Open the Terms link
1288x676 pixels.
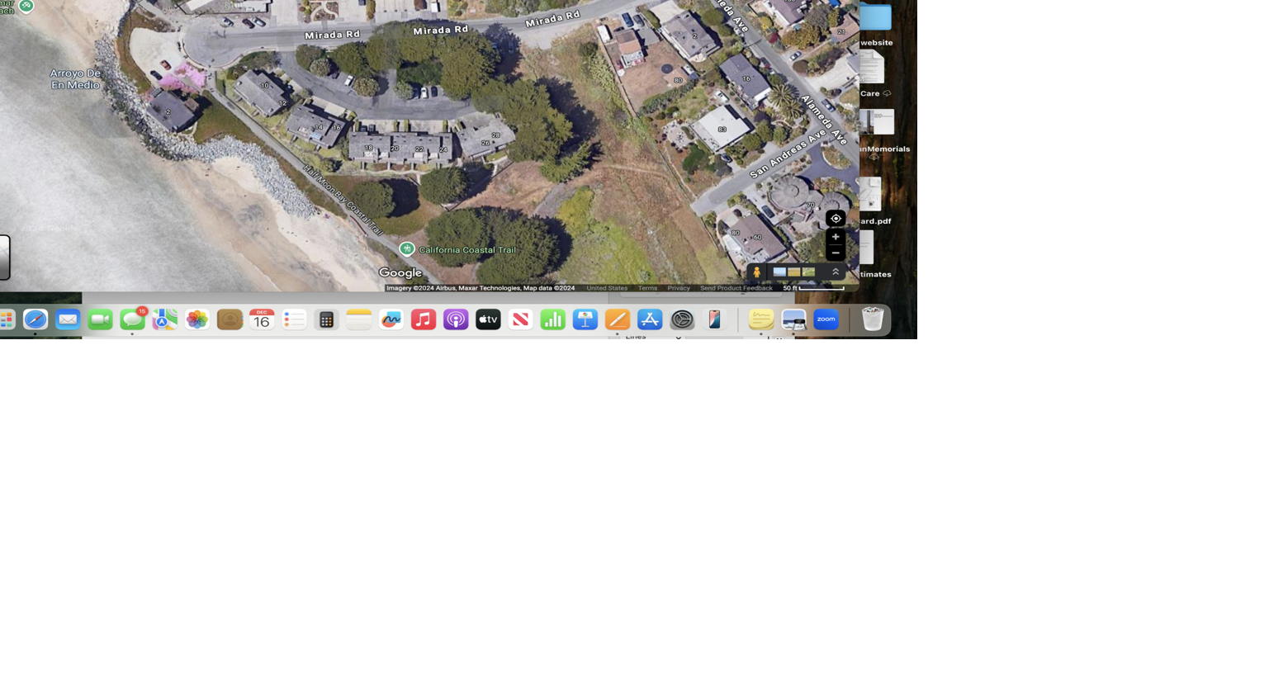(646, 287)
